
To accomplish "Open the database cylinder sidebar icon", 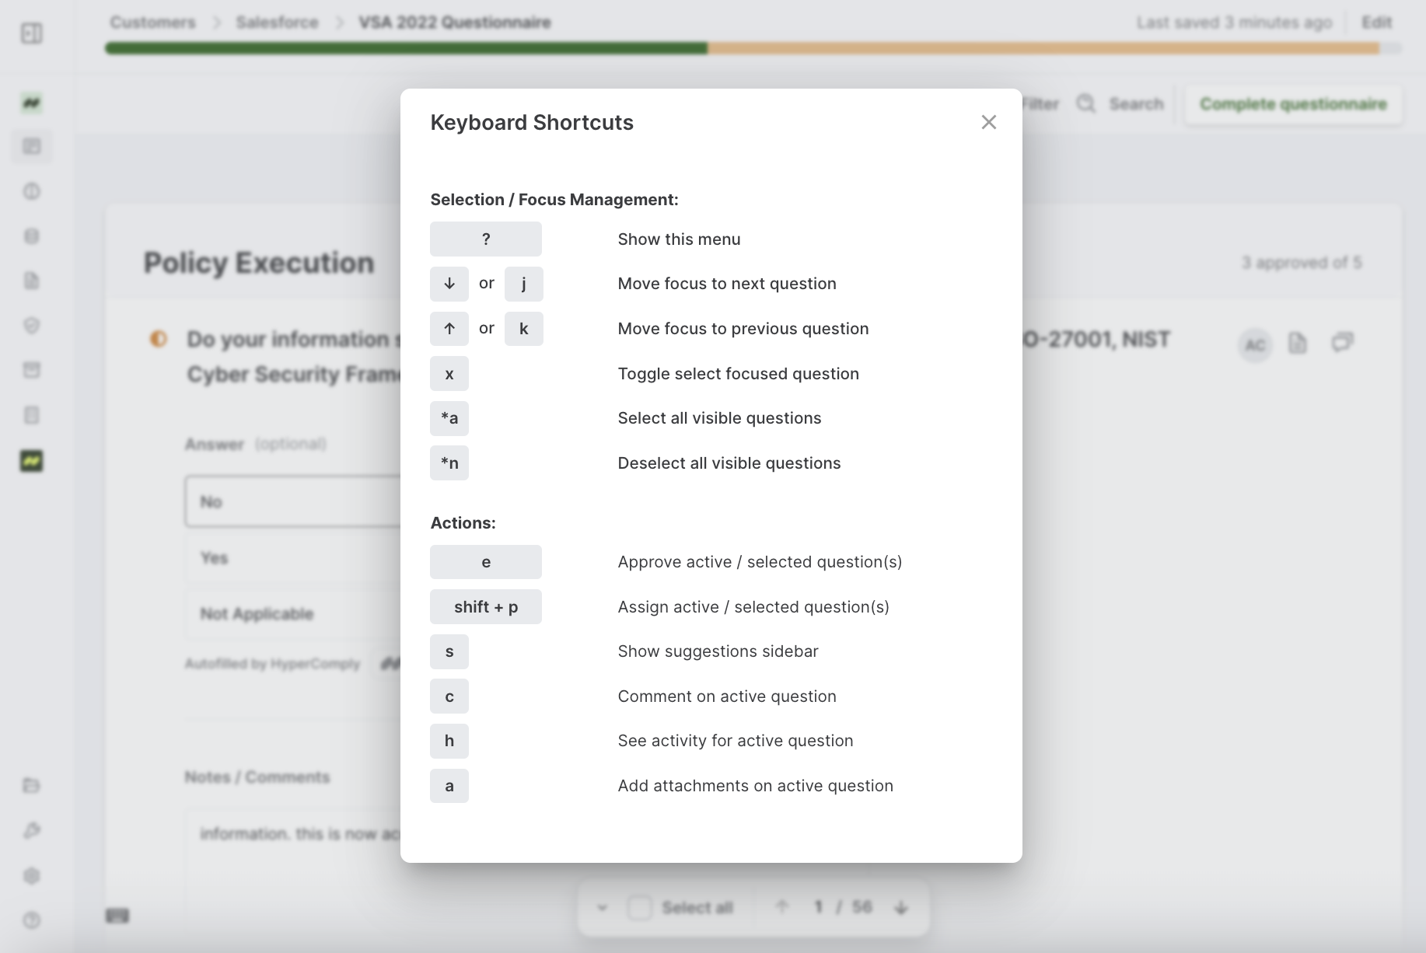I will click(32, 236).
